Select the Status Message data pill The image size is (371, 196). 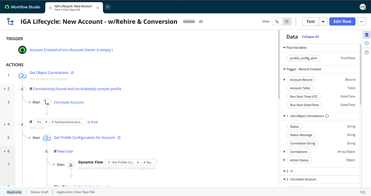(301, 135)
